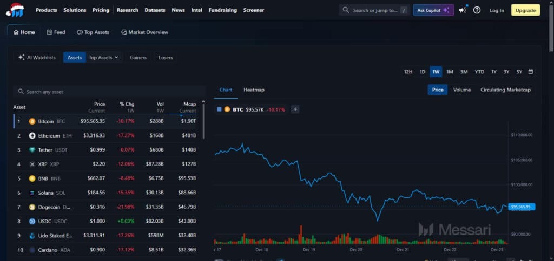Select the 3M time range
Viewport: 554px width, 261px height.
click(x=464, y=72)
